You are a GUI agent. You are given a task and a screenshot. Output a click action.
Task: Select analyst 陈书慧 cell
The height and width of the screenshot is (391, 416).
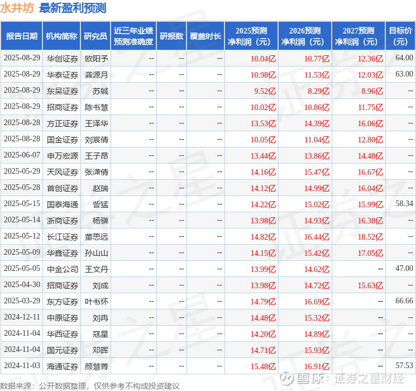pos(96,107)
